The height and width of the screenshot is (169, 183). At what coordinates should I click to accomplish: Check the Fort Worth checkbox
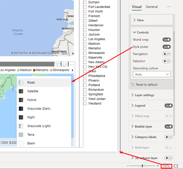point(85,12)
